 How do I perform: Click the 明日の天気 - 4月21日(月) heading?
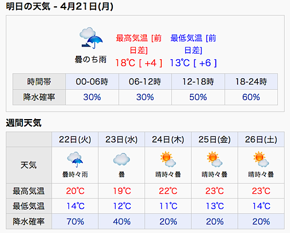click(x=60, y=6)
